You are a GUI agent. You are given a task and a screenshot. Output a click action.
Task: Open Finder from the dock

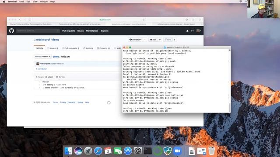coord(68,151)
